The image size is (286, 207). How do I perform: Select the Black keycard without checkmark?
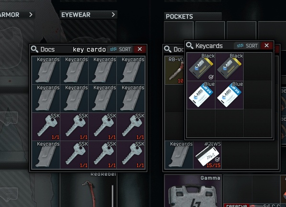229,67
